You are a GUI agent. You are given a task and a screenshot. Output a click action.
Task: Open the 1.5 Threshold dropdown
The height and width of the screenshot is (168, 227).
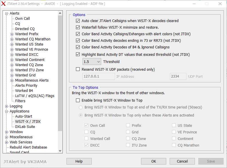[x=92, y=62]
